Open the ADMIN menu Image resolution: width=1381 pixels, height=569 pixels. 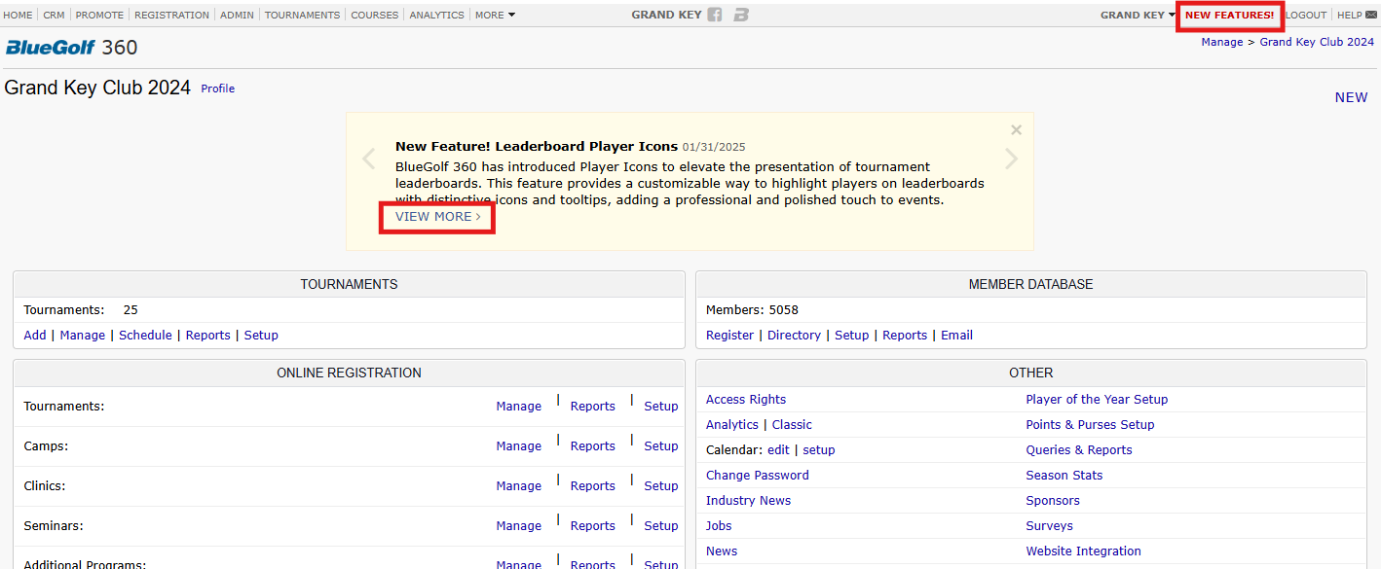click(237, 16)
